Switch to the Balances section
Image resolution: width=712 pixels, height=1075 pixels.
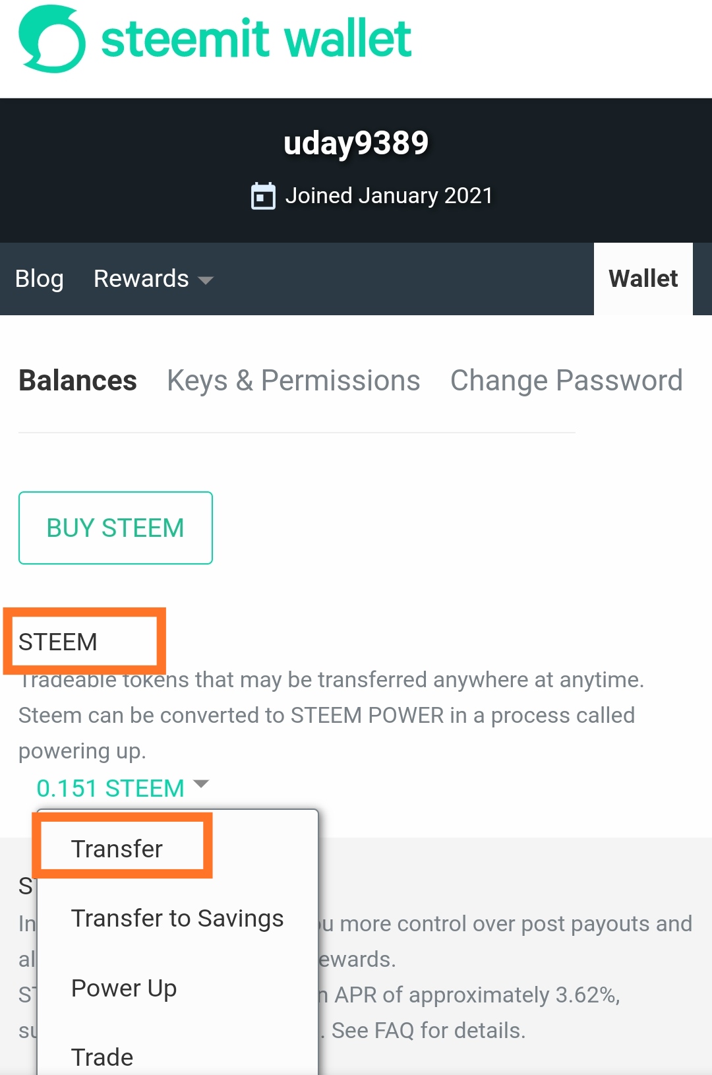(x=78, y=381)
